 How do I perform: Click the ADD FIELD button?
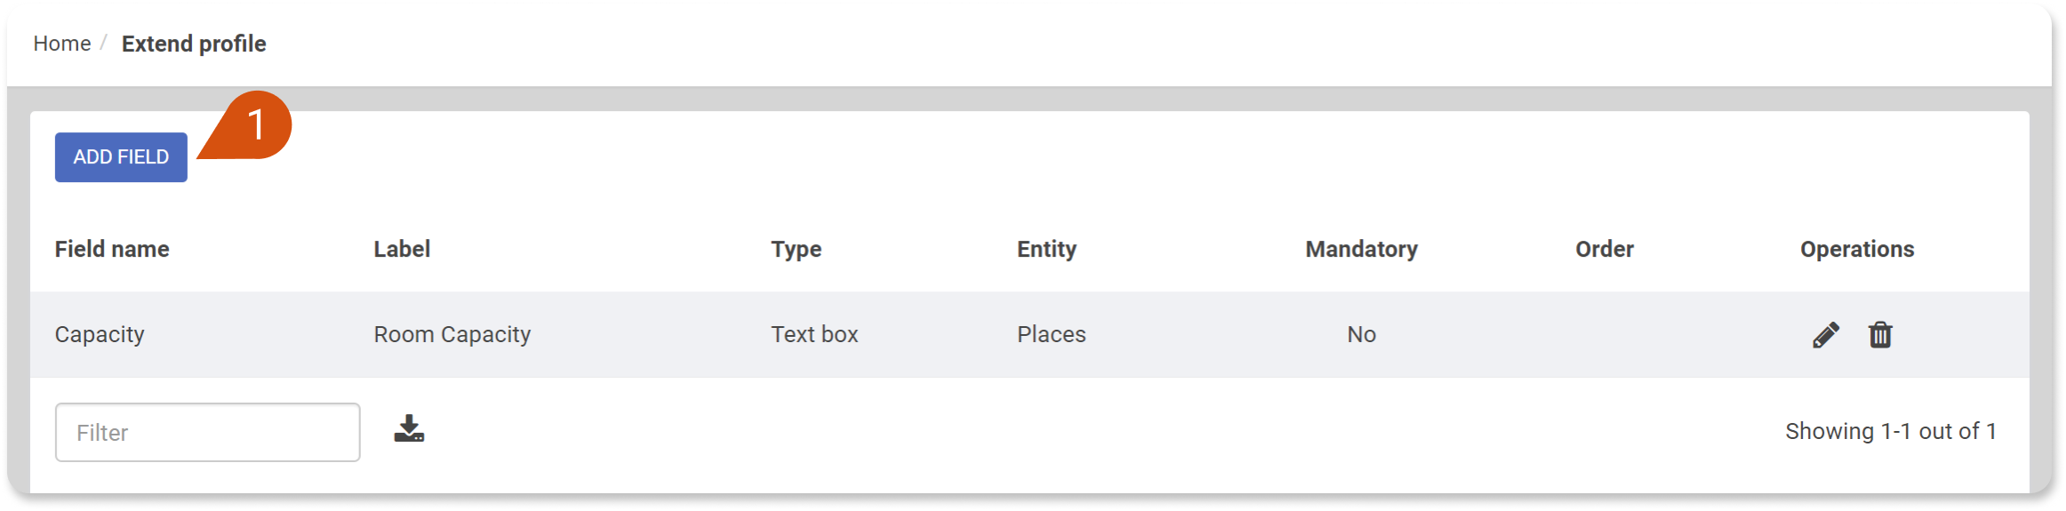[121, 157]
